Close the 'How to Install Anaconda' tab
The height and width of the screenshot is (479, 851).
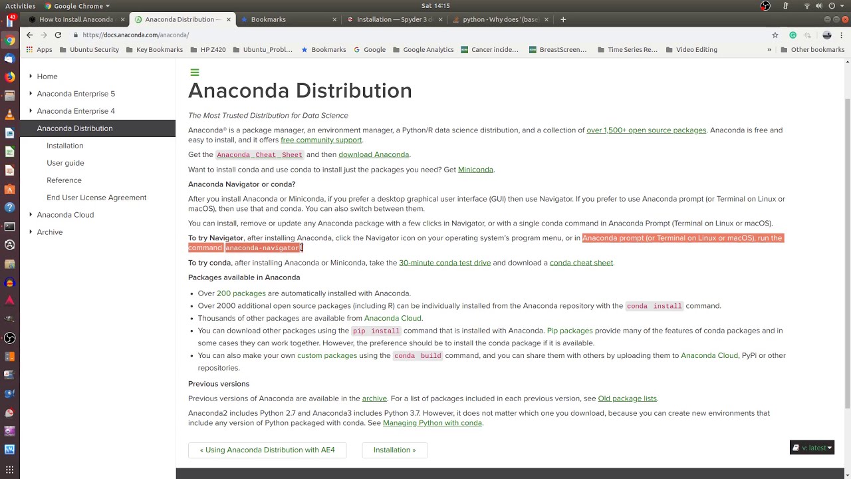(122, 20)
